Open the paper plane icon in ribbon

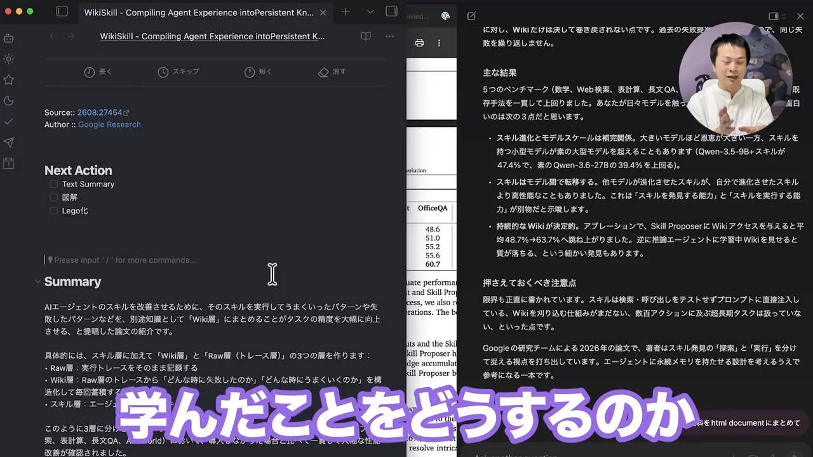[9, 142]
